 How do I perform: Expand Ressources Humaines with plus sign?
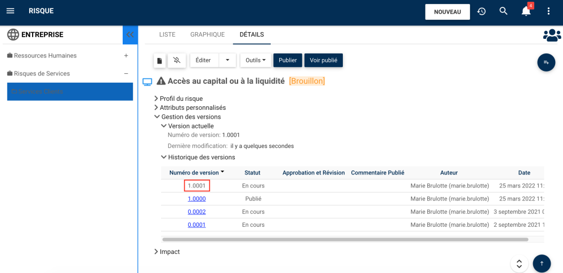[126, 56]
